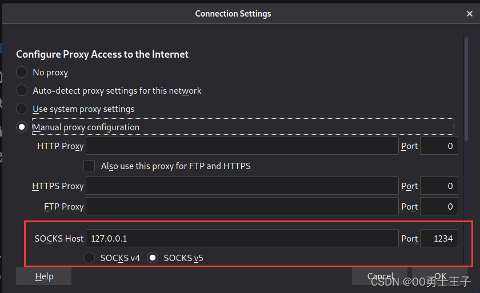Cancel the connection settings changes
Viewport: 480px width, 293px height.
(x=379, y=276)
